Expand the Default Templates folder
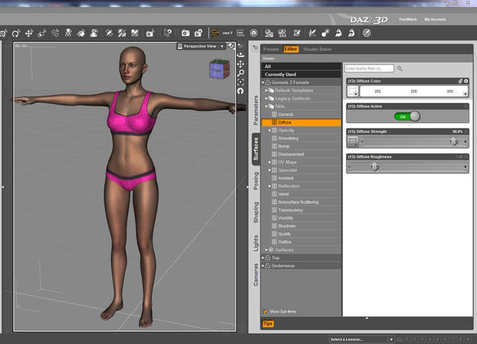Image resolution: width=477 pixels, height=344 pixels. click(x=266, y=91)
